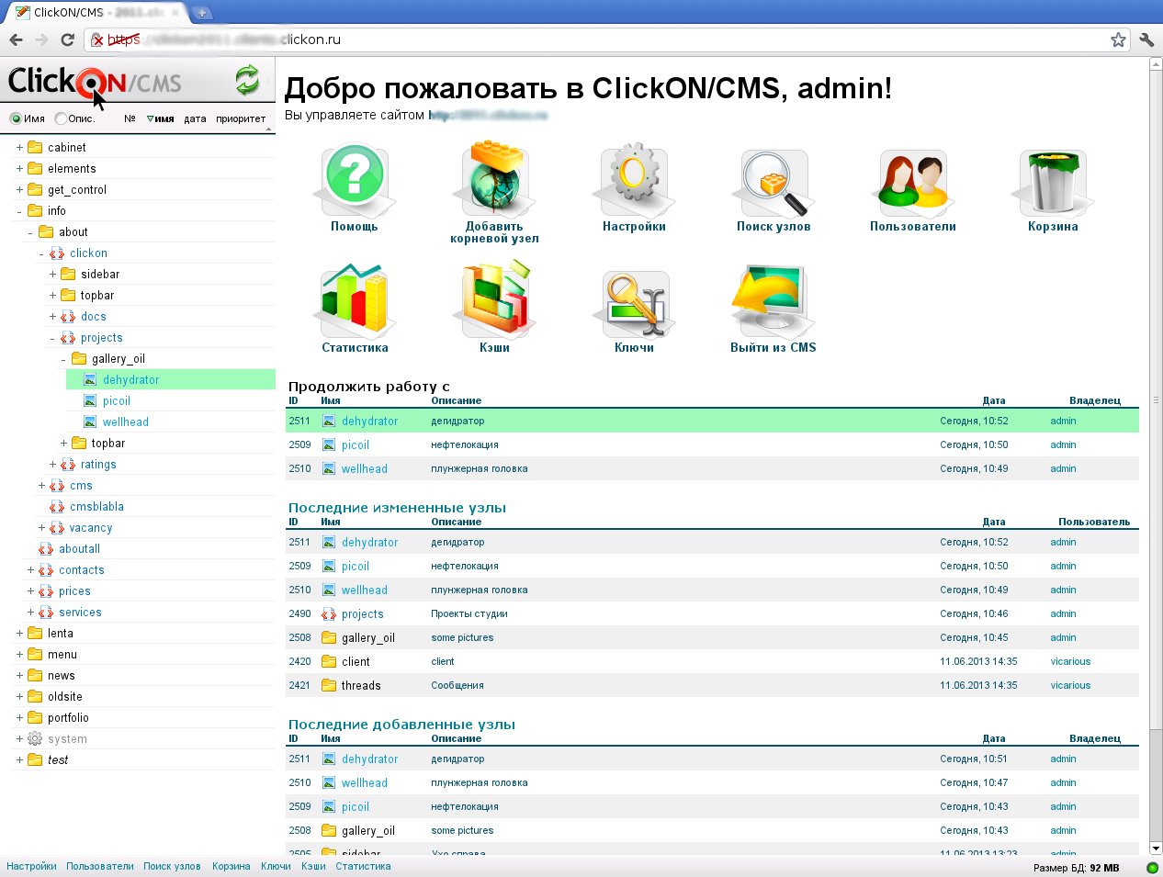Viewport: 1163px width, 877px height.
Task: Click Настройки in the footer menu
Action: pyautogui.click(x=31, y=866)
